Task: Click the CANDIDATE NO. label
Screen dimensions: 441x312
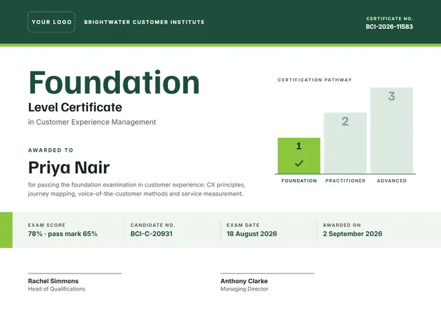Action: coord(153,225)
